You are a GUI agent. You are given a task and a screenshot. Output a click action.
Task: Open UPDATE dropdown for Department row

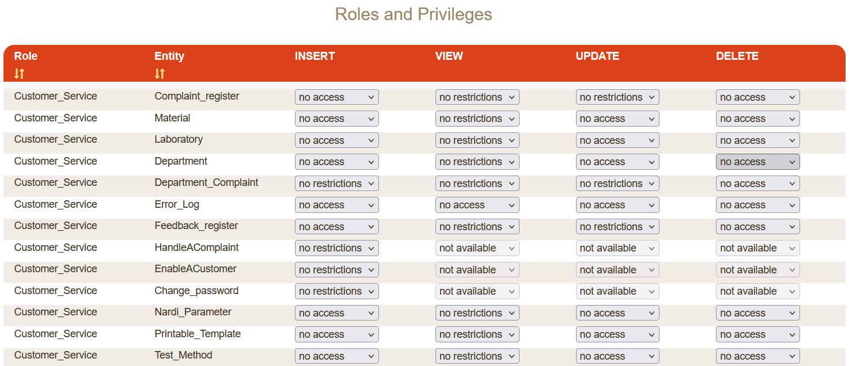617,162
